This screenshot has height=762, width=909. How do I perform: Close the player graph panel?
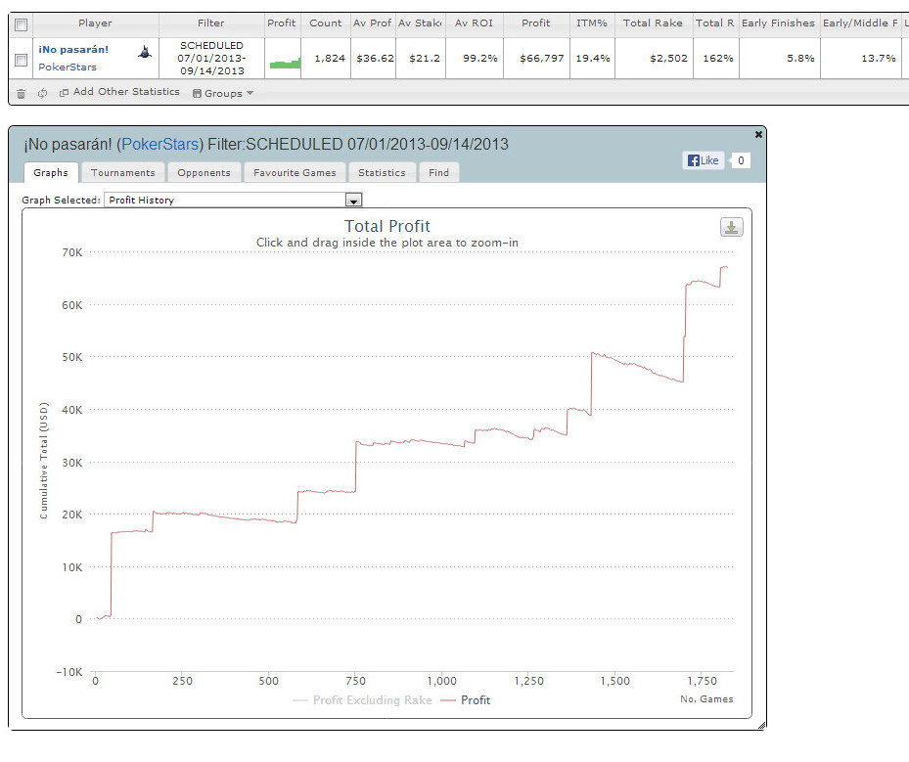pyautogui.click(x=758, y=134)
